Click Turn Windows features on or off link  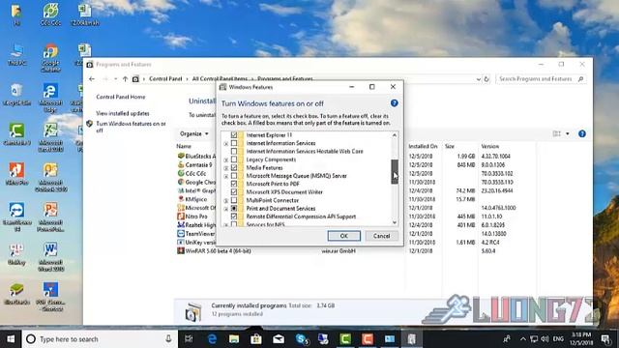click(132, 127)
